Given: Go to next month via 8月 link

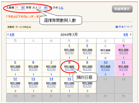Looking at the screenshot, I should click(126, 34).
